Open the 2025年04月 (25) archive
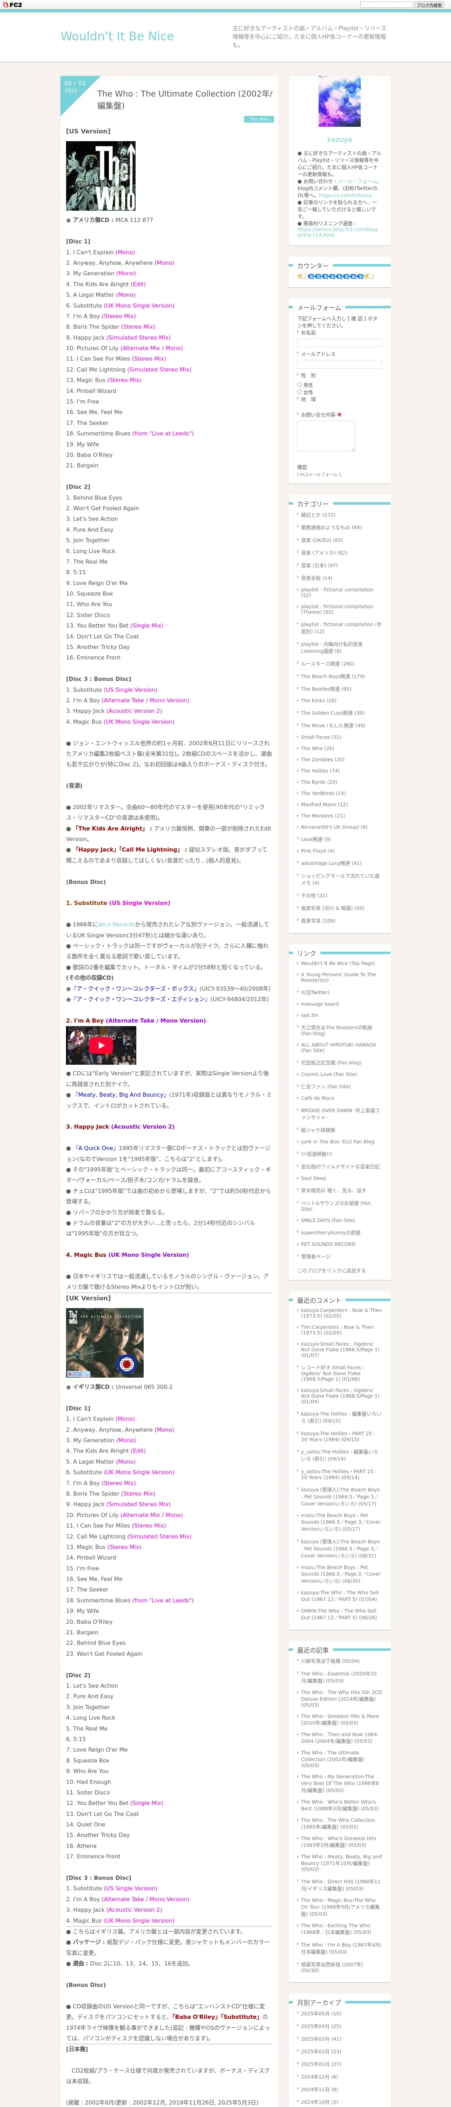This screenshot has width=451, height=2107. [321, 2026]
